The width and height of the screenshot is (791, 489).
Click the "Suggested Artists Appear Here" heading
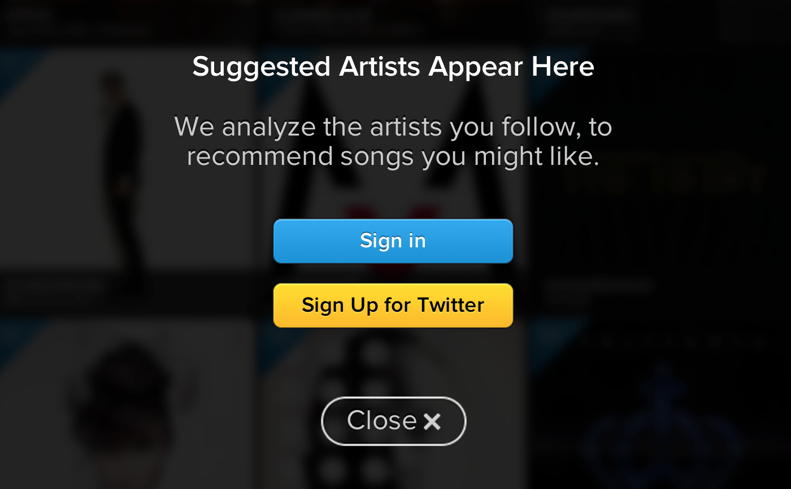[x=393, y=67]
